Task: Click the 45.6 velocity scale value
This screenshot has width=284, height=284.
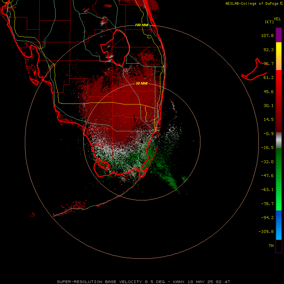Action: [x=269, y=92]
